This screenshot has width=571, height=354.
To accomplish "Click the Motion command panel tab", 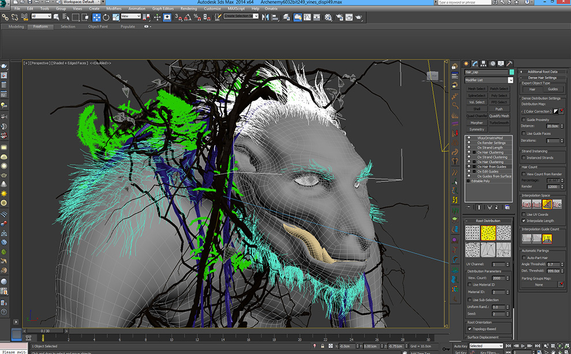I will click(492, 64).
